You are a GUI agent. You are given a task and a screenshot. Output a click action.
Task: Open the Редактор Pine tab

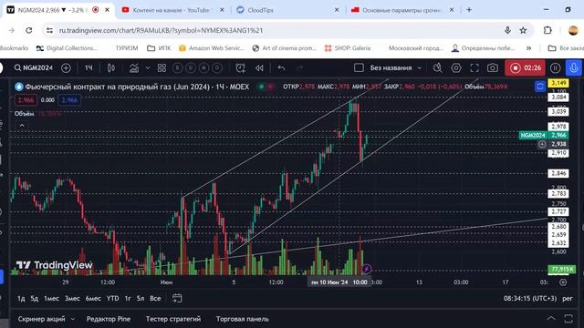tap(109, 319)
